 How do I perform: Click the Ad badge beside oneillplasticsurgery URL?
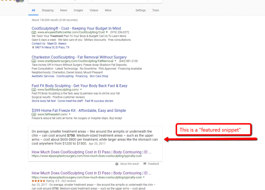pos(34,61)
